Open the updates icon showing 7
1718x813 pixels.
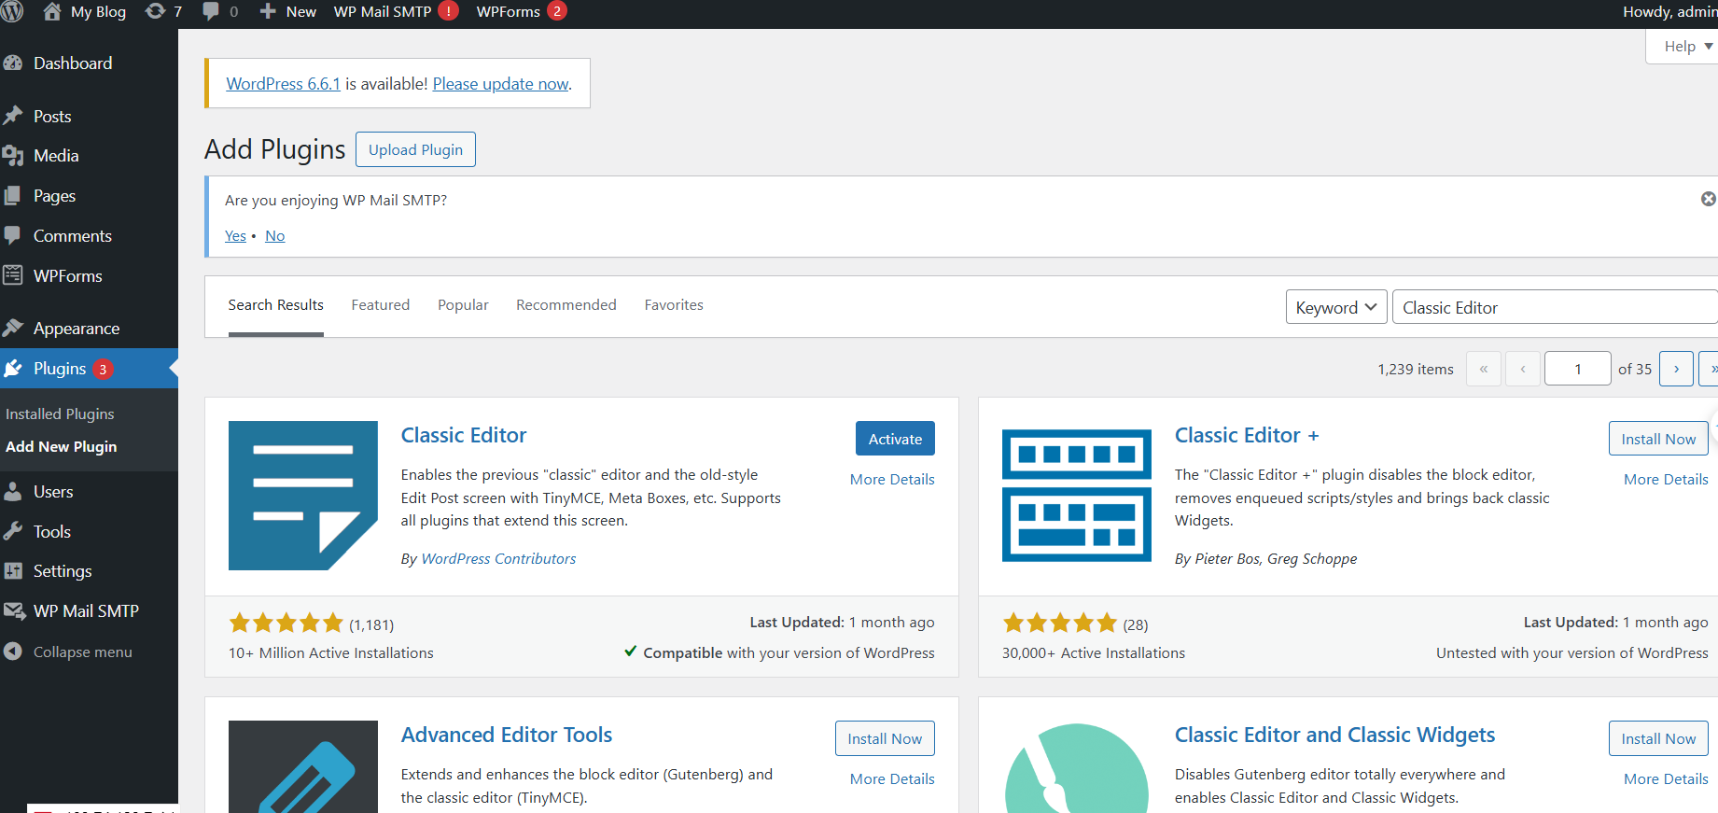click(x=155, y=11)
